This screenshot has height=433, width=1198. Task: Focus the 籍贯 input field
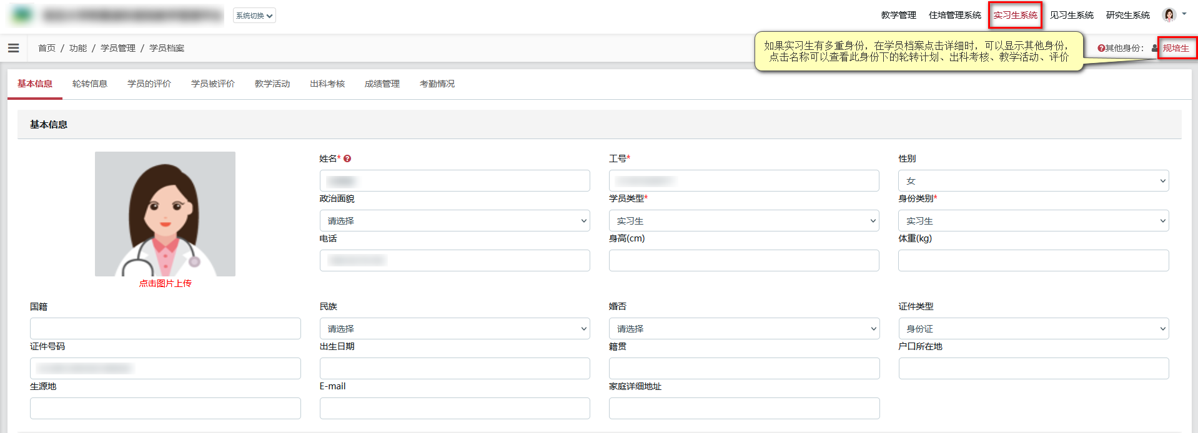(x=744, y=369)
